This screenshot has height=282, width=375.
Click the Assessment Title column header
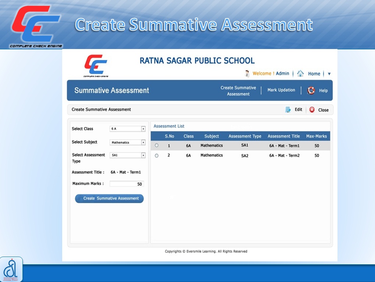(x=284, y=136)
